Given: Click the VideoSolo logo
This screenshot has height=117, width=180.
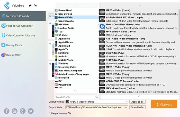Looking at the screenshot, I should 7,5.
